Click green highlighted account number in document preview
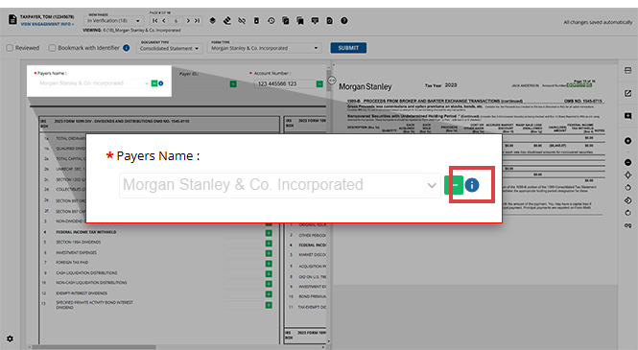This screenshot has width=638, height=350. coord(579,85)
